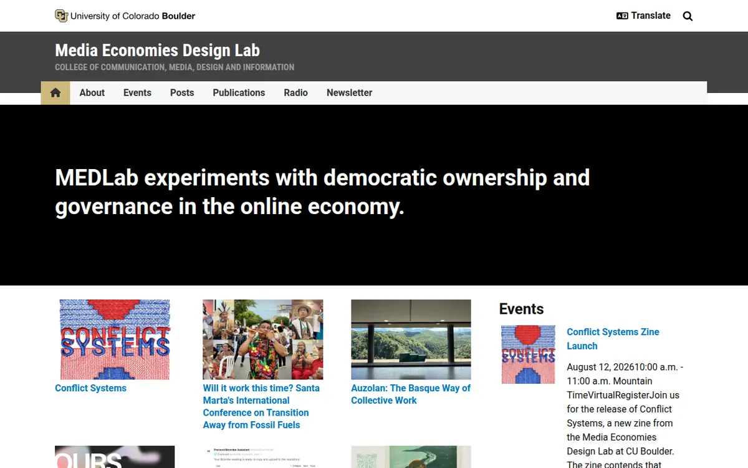This screenshot has width=748, height=468.
Task: Click the Protocol Bicorder Assistant screenshot thumbnail
Action: click(x=263, y=457)
